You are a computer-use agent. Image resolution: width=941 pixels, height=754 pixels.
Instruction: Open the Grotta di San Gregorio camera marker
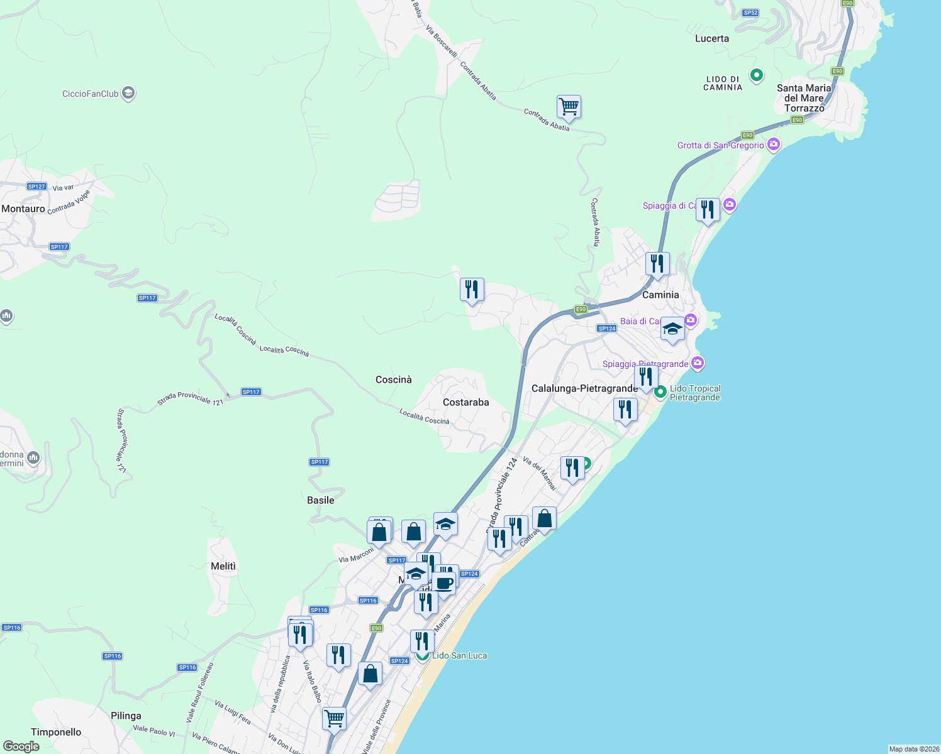(774, 145)
